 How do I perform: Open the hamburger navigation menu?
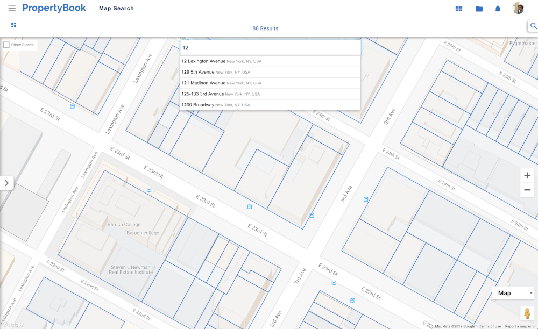[12, 8]
